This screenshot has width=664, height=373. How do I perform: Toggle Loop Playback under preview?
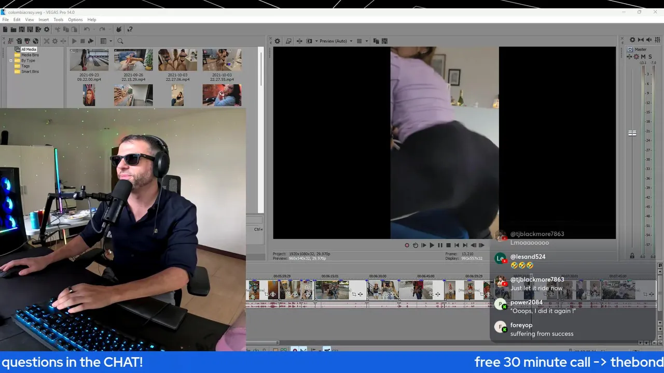coord(415,245)
